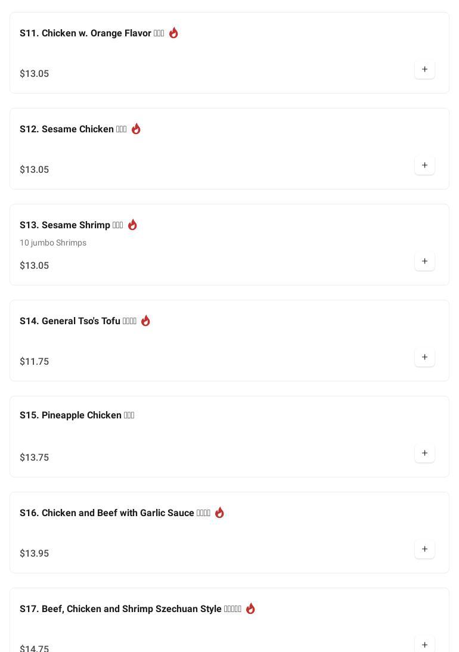Image resolution: width=459 pixels, height=652 pixels.
Task: Open S15 Pineapple Chicken item details
Action: coord(76,415)
